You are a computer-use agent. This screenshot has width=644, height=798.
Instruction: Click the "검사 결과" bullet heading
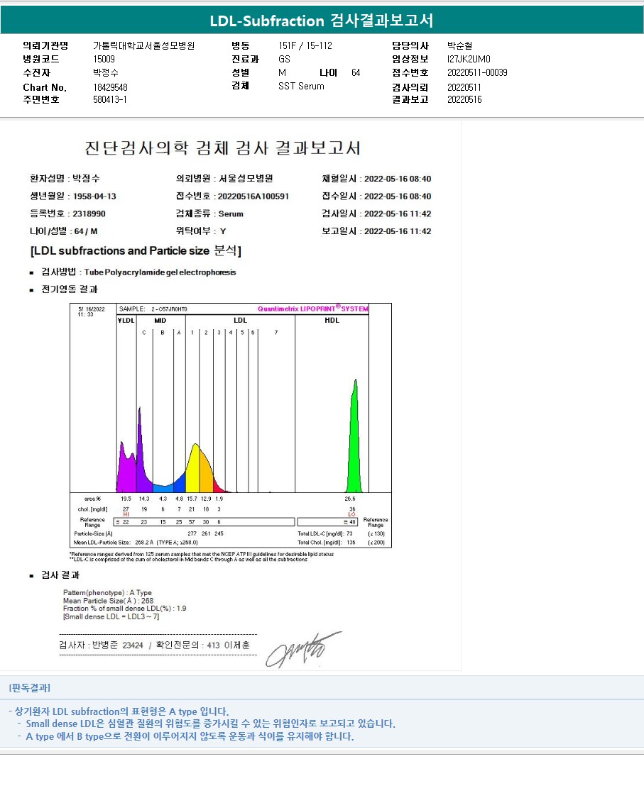click(60, 575)
